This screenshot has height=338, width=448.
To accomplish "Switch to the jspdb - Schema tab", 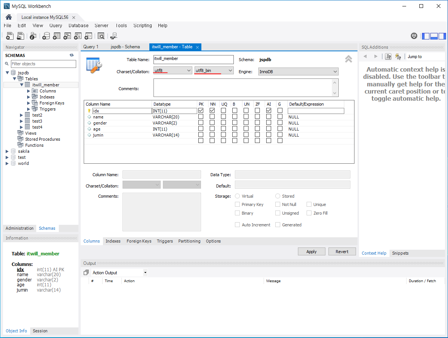I will click(125, 47).
